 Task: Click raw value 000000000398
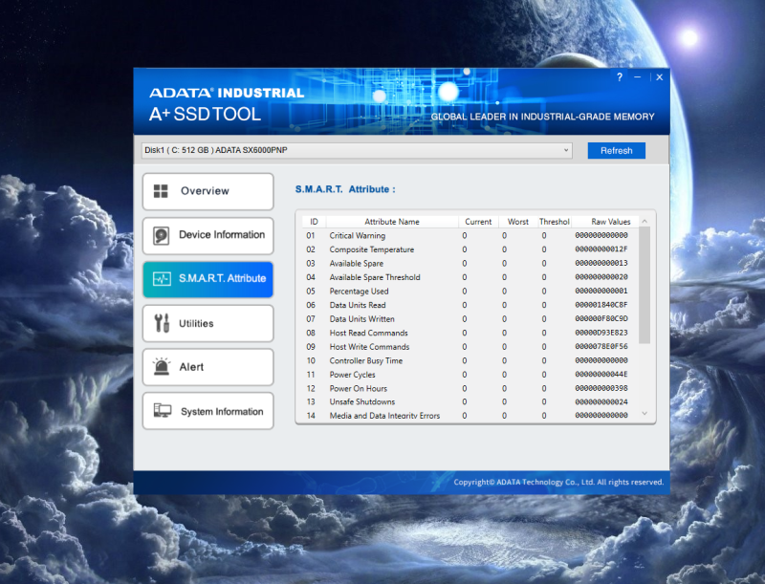click(601, 388)
